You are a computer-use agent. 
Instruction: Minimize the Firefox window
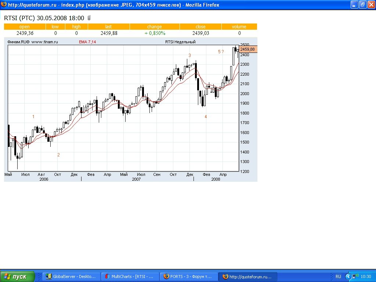[x=354, y=5]
